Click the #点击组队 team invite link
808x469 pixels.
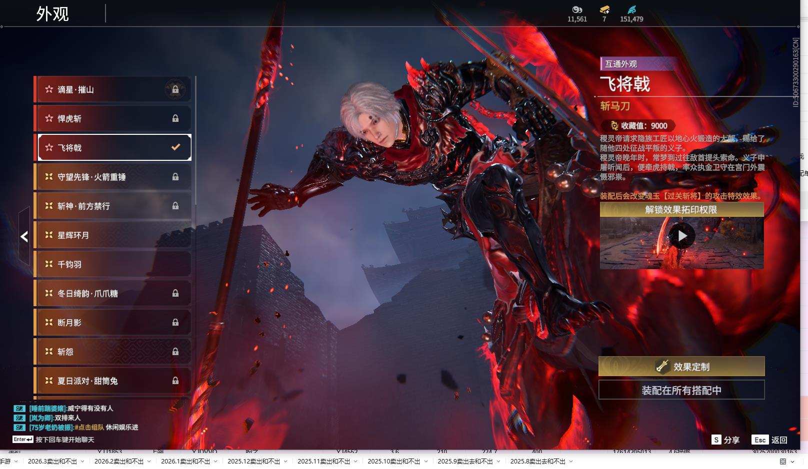(x=89, y=427)
